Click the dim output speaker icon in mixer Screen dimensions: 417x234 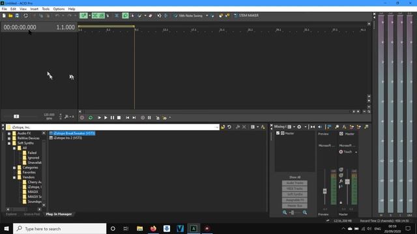pyautogui.click(x=320, y=127)
